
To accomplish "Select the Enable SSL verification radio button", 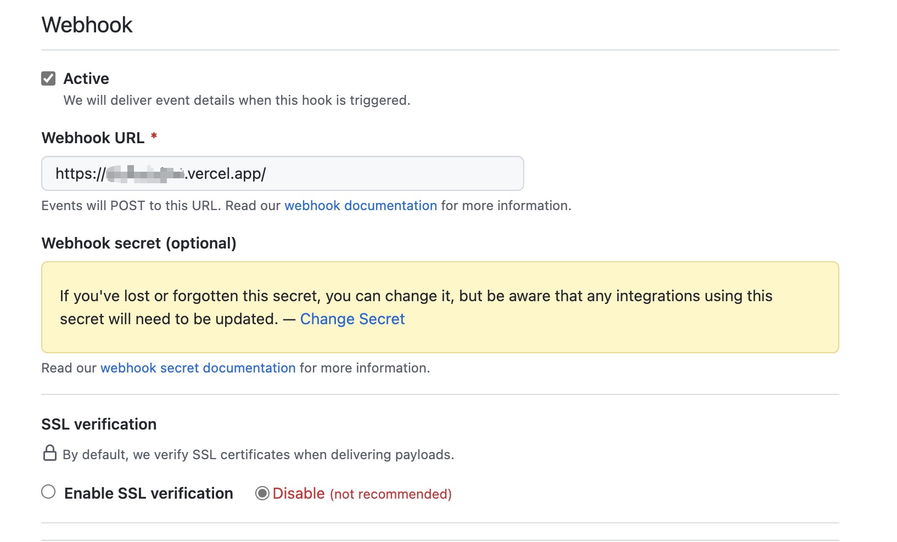I will coord(48,492).
